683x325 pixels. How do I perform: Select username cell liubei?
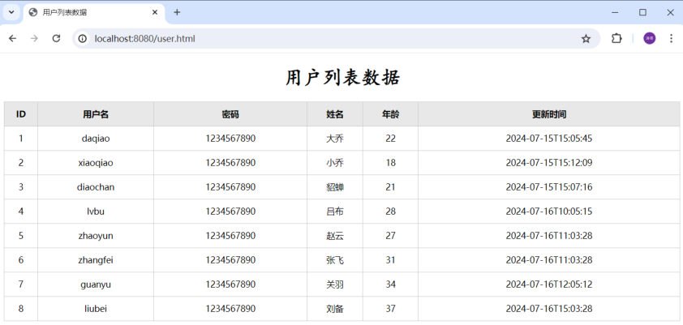pyautogui.click(x=96, y=309)
